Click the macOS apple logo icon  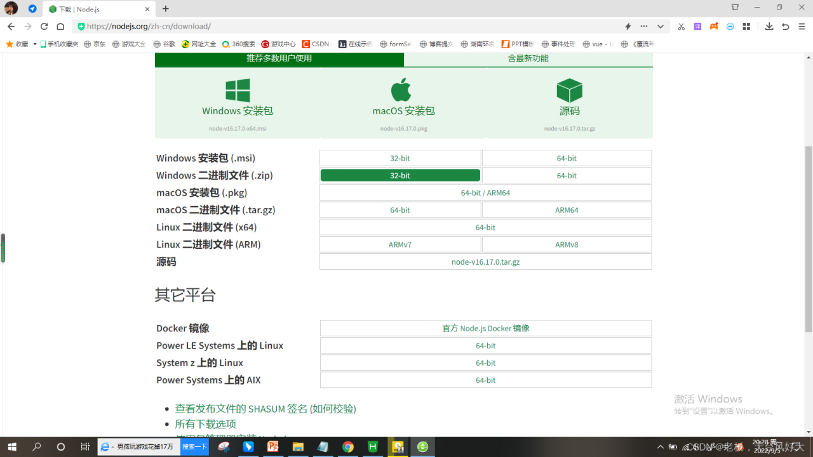(401, 89)
